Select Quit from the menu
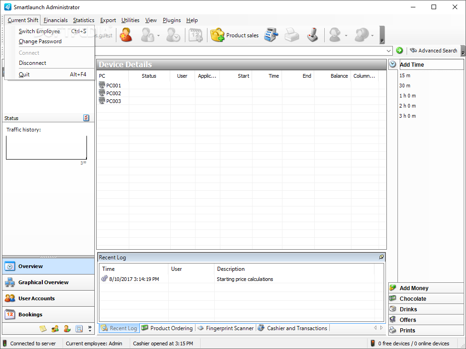Image resolution: width=466 pixels, height=349 pixels. pos(50,74)
